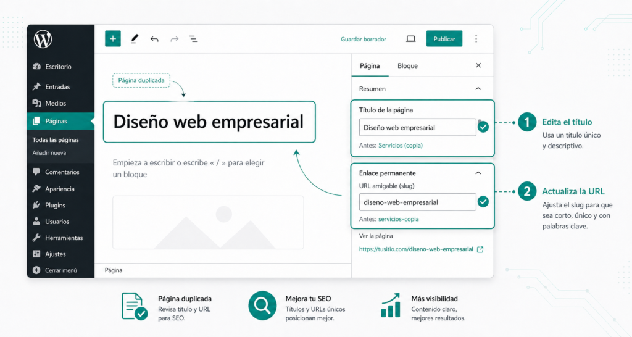Select Páginas in the sidebar menu
The image size is (632, 337).
tap(60, 121)
